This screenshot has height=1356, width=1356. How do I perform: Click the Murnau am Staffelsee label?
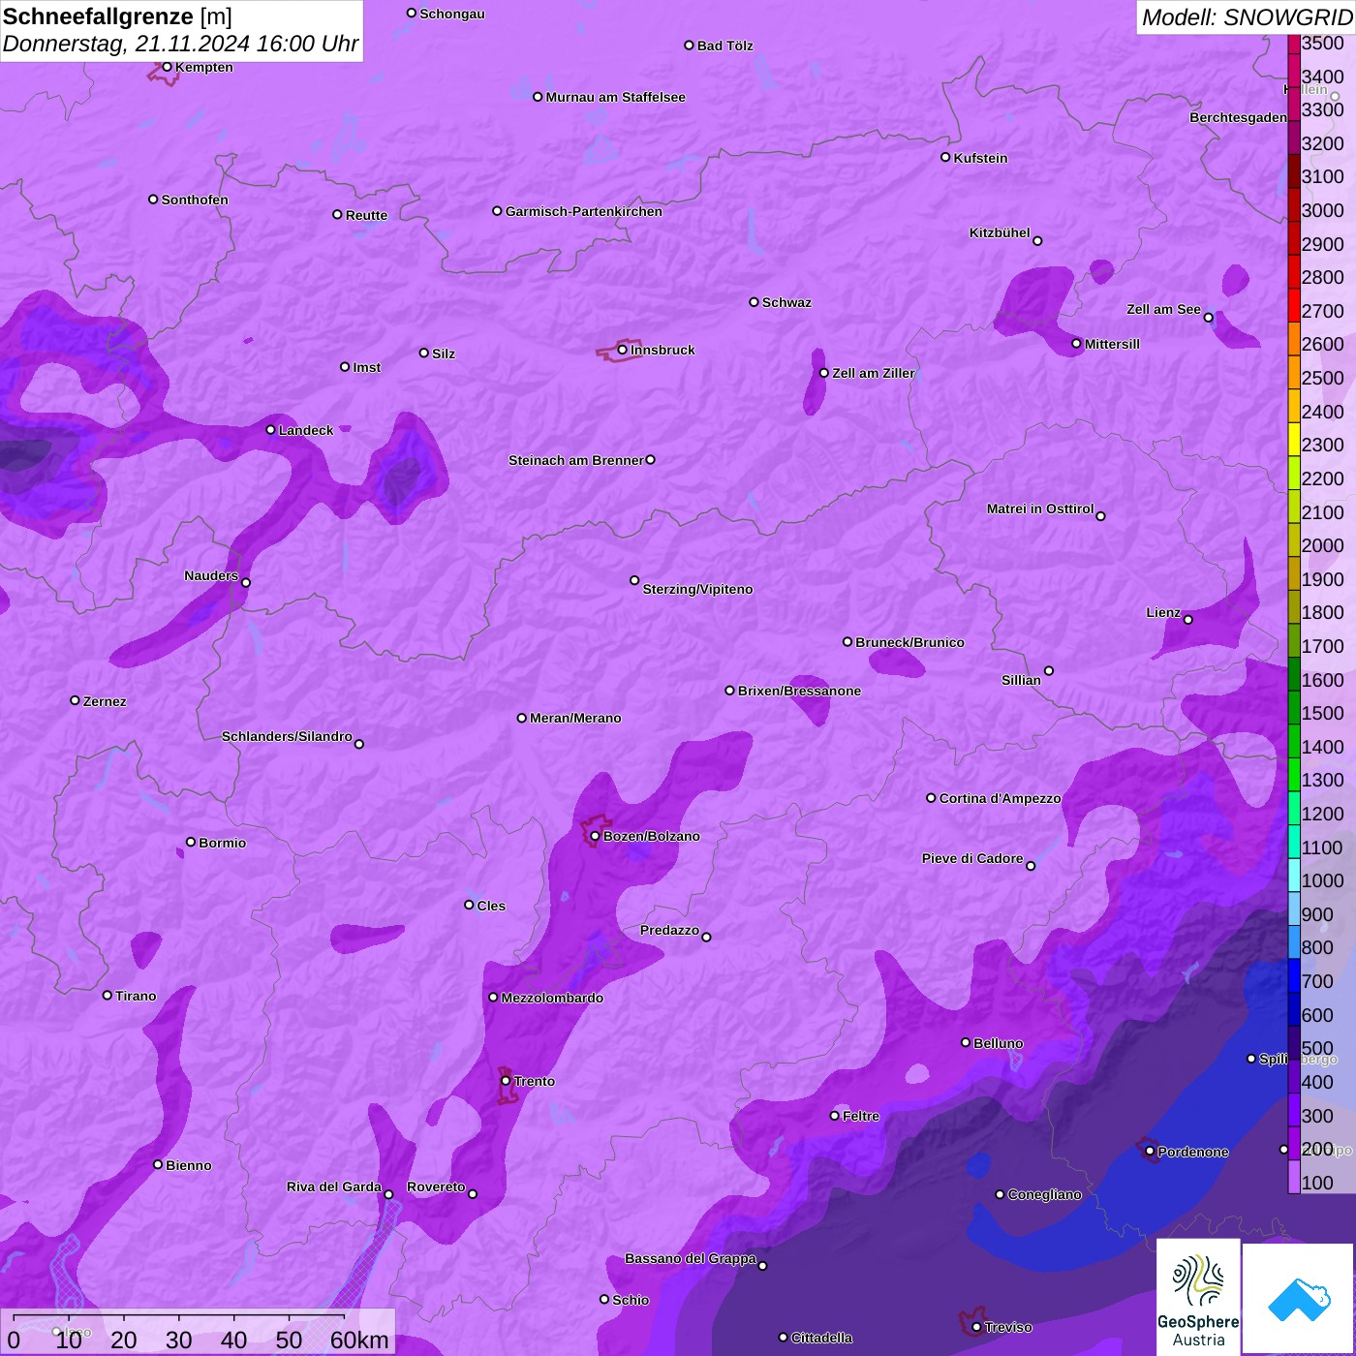pyautogui.click(x=615, y=97)
